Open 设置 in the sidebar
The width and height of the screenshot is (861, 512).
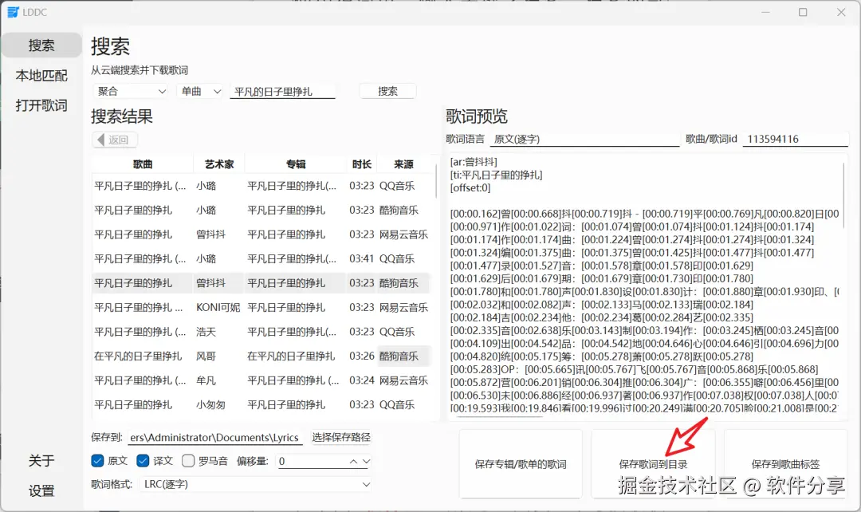pyautogui.click(x=41, y=490)
